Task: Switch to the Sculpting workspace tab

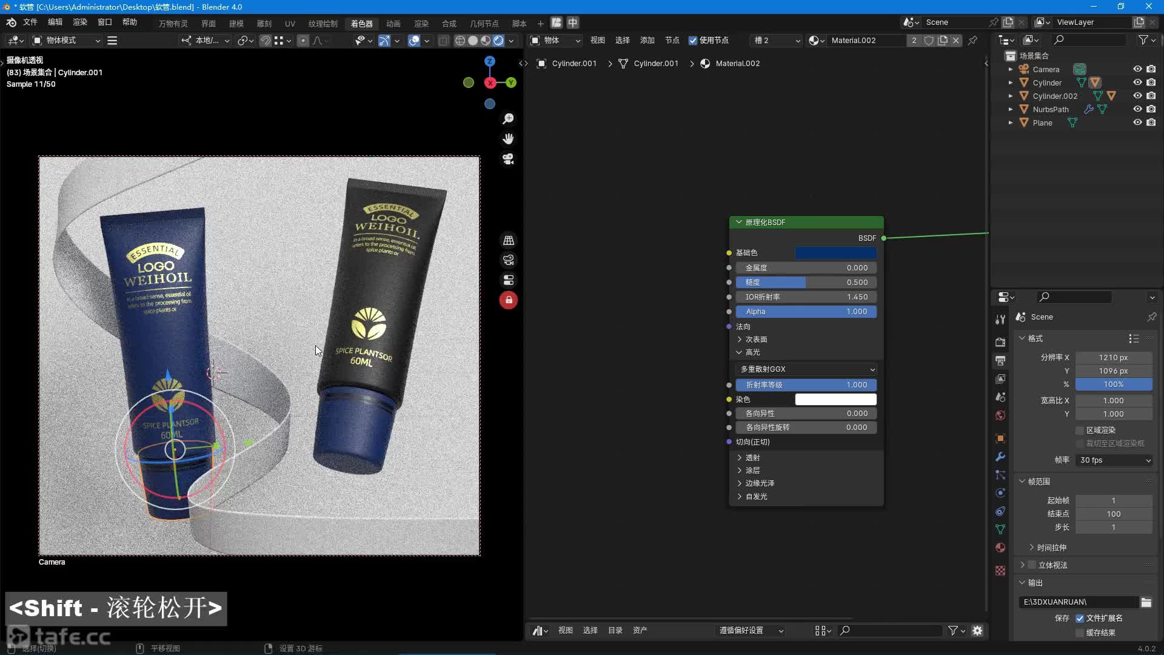Action: pos(264,24)
